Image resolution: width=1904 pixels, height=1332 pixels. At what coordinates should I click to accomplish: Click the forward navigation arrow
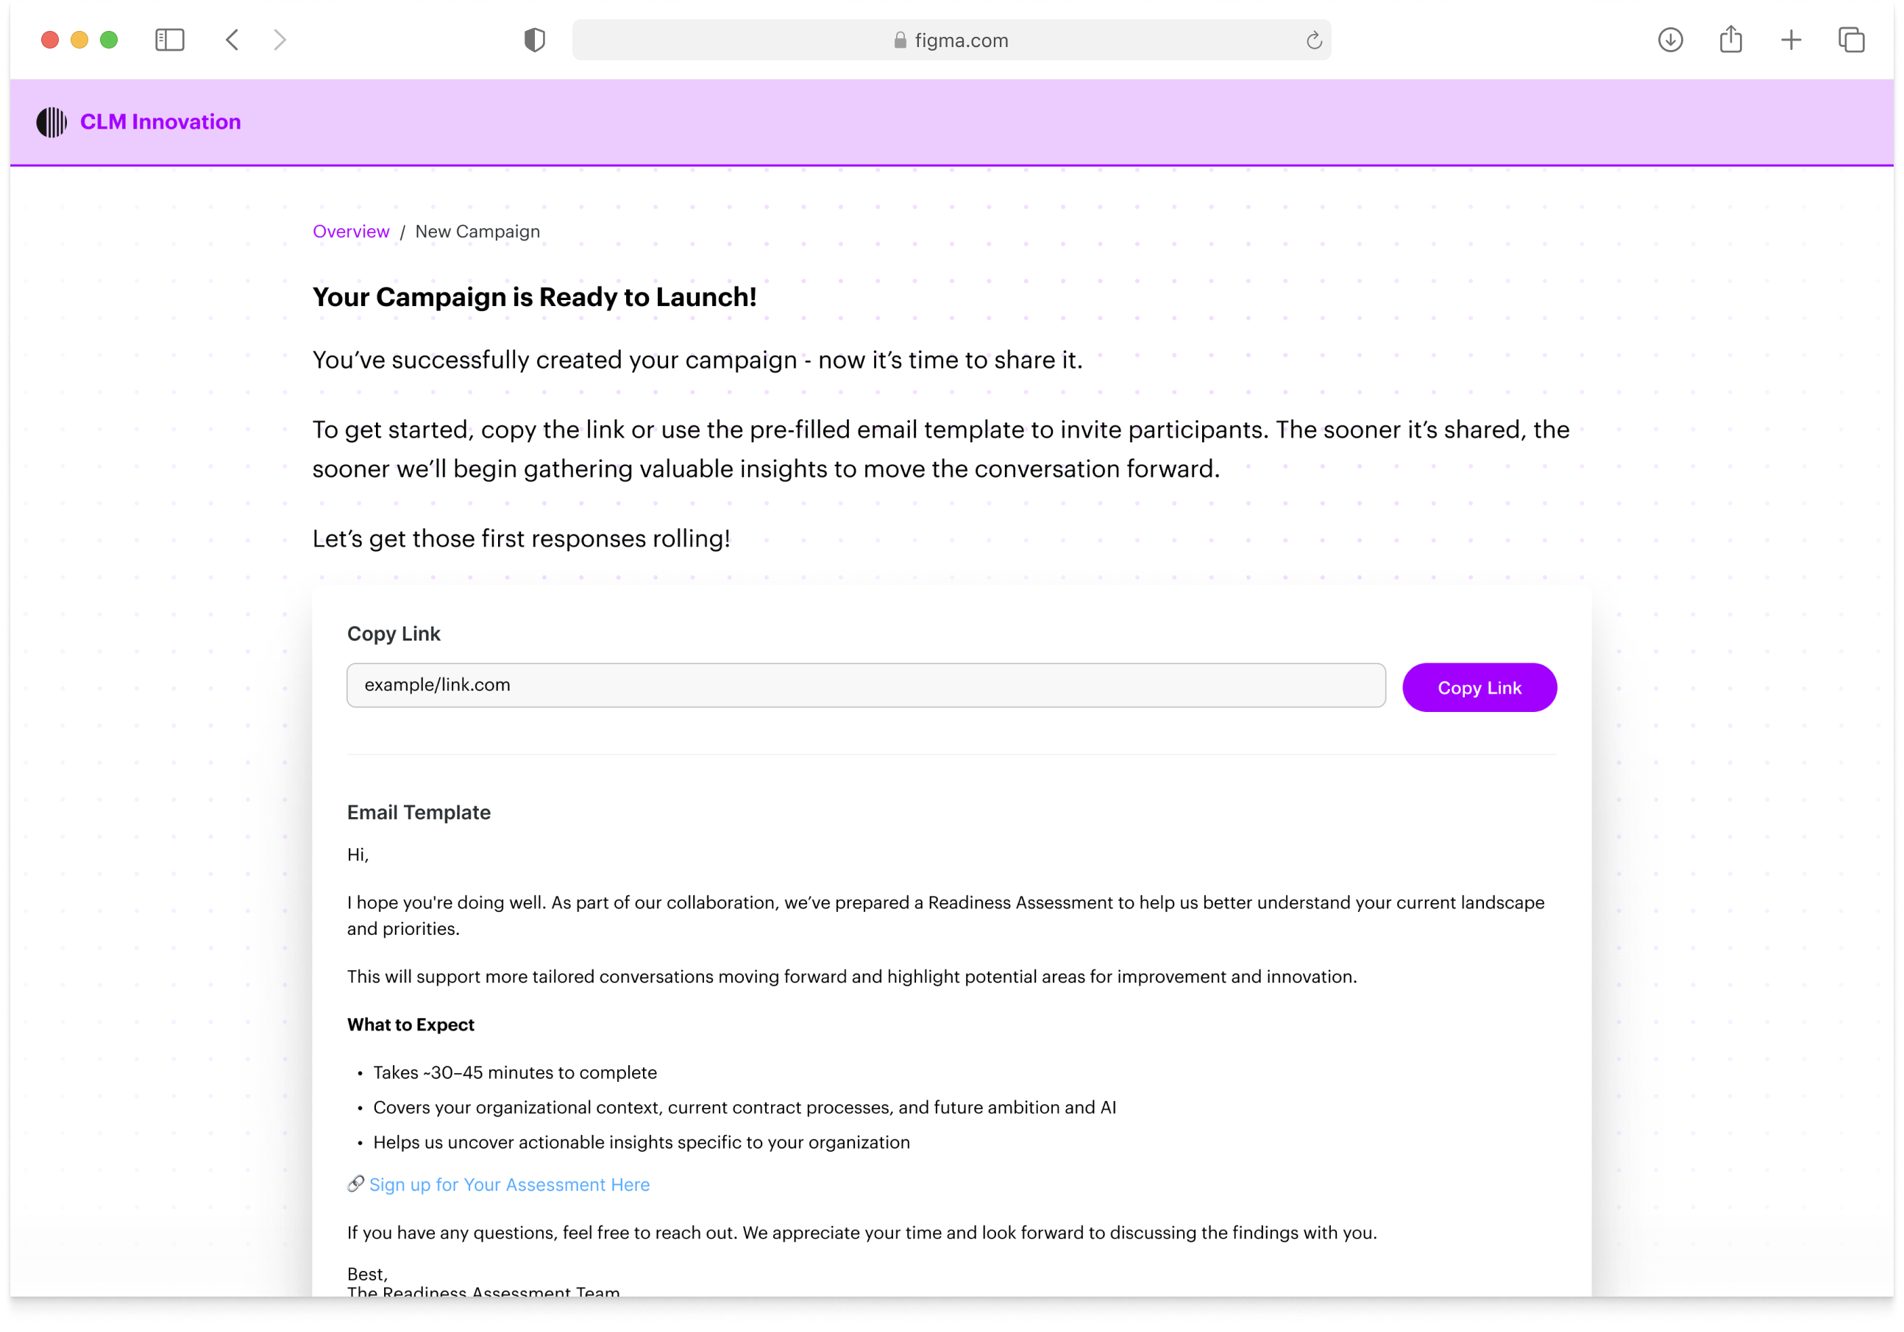(280, 39)
